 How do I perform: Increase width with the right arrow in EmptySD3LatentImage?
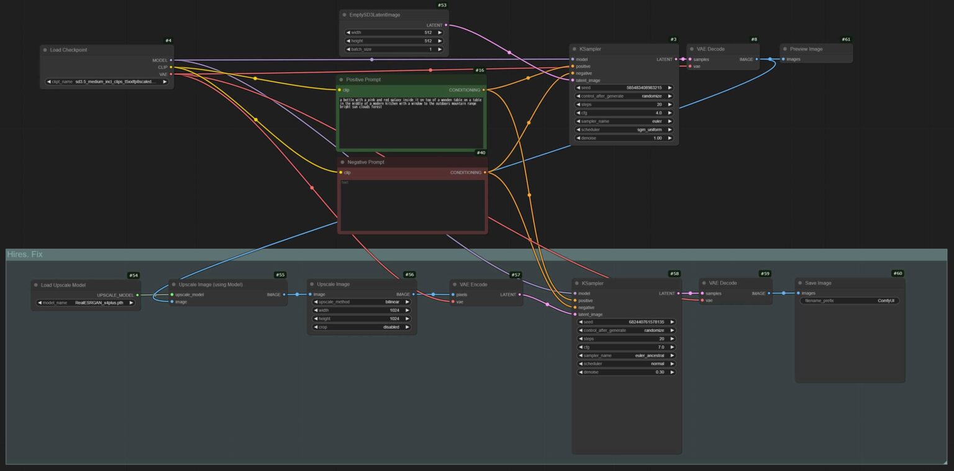(x=440, y=32)
